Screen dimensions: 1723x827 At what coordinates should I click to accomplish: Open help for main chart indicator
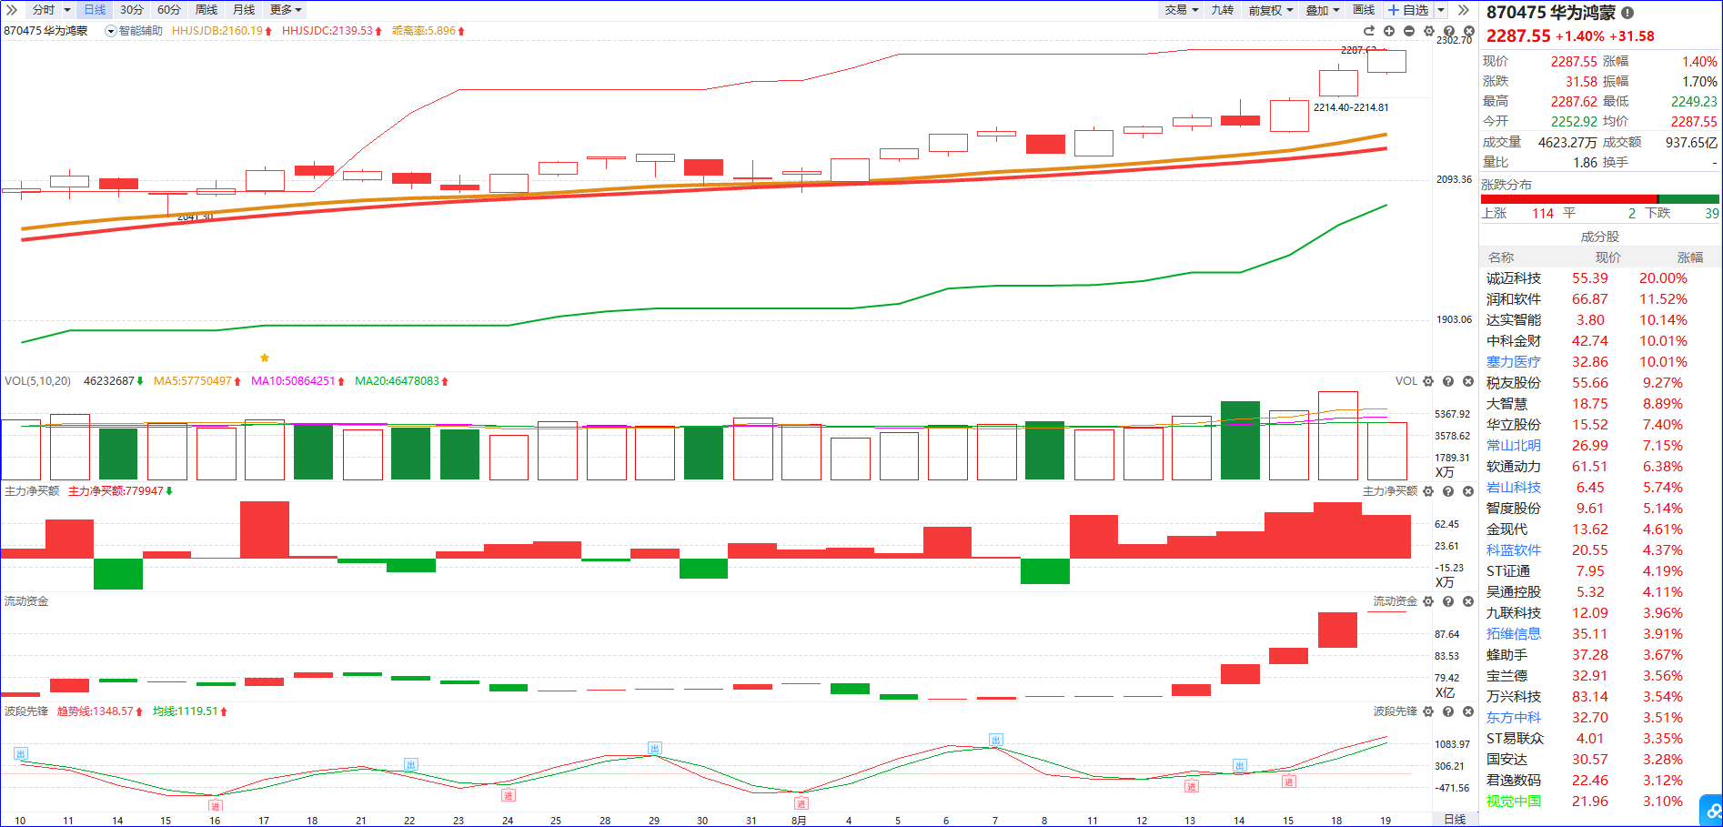1449,31
